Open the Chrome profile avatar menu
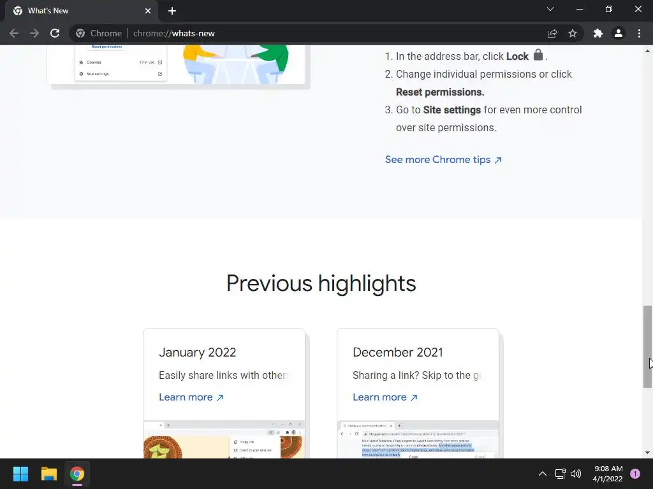 (619, 33)
